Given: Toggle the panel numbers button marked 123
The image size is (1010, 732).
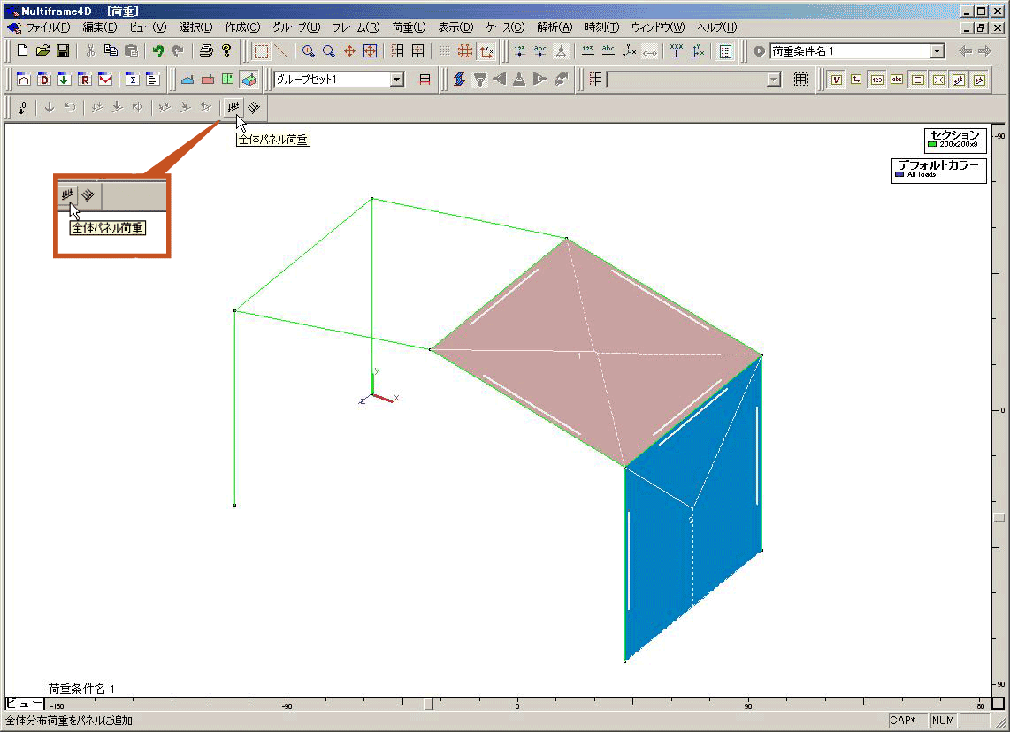Looking at the screenshot, I should click(876, 80).
